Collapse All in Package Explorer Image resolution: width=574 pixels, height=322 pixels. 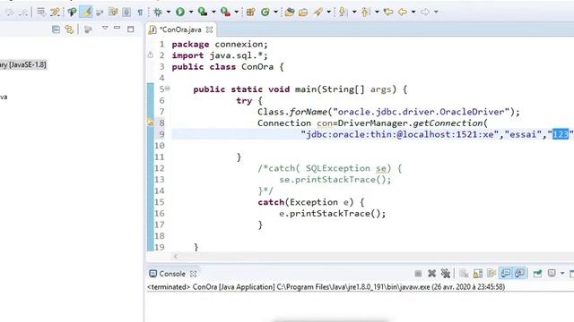tap(56, 30)
